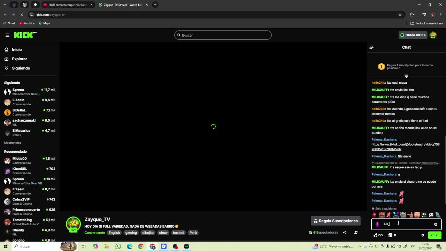Viewport: 446px width, 251px height.
Task: Open Windows Start menu
Action: (x=5, y=246)
